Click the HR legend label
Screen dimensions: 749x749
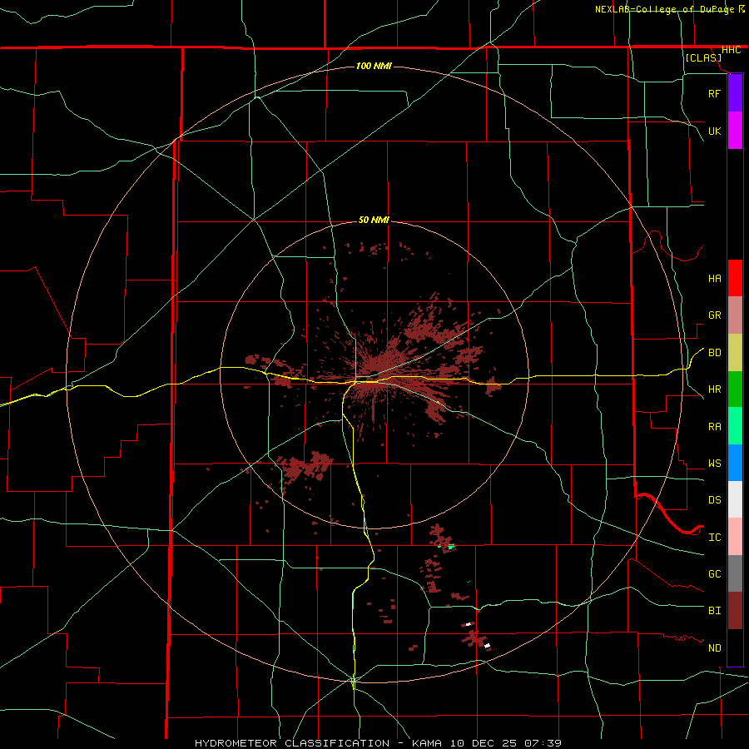tap(714, 389)
